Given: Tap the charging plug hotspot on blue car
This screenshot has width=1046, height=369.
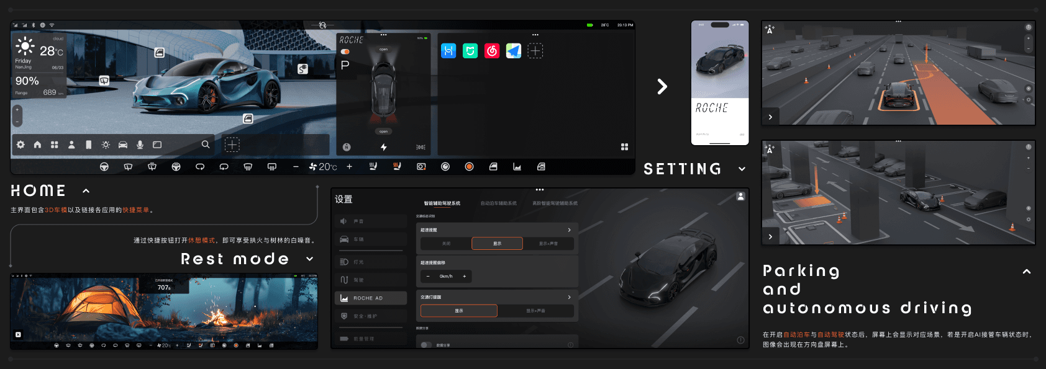Looking at the screenshot, I should tap(302, 69).
